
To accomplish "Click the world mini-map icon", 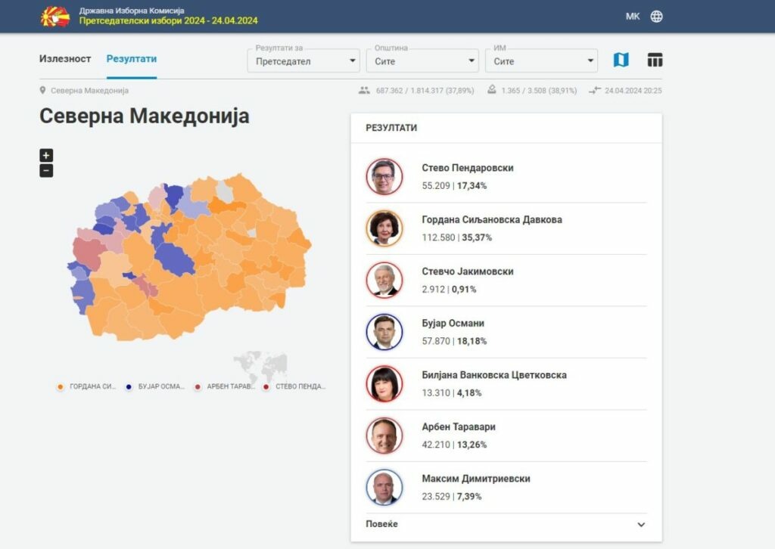I will 260,365.
